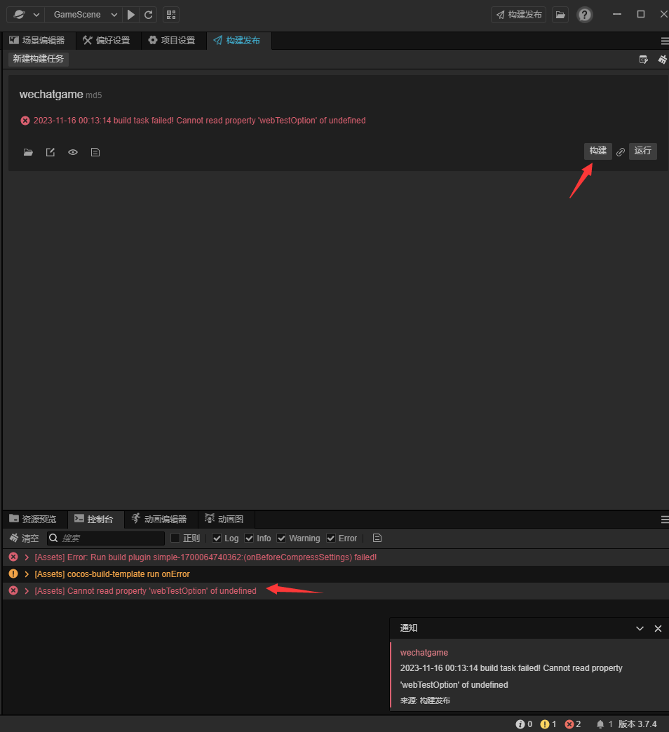The width and height of the screenshot is (669, 732).
Task: Switch to the 动画编辑器 tab
Action: [x=158, y=519]
